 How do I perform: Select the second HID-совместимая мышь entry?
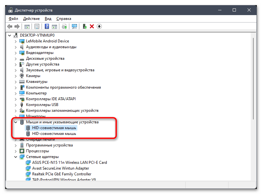[54, 134]
